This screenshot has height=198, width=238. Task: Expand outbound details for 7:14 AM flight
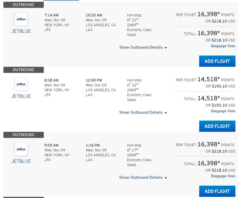click(143, 47)
